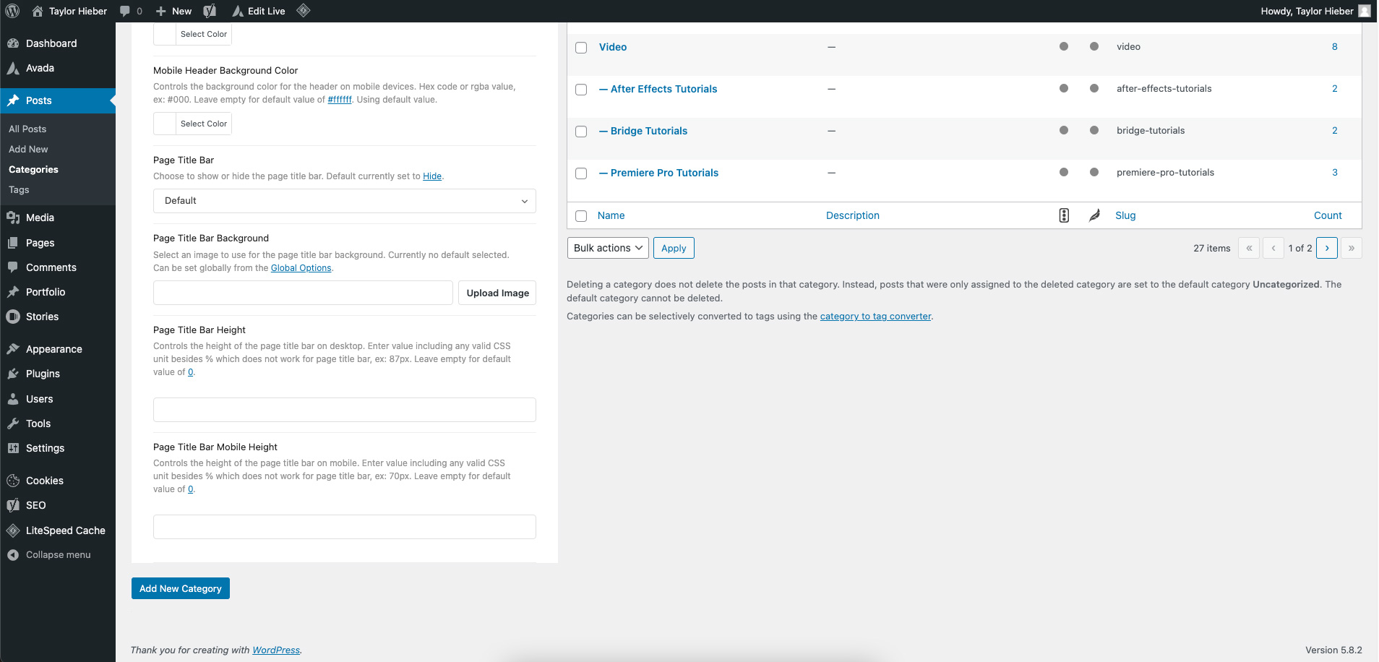Open the Video category
1379x662 pixels.
click(x=613, y=47)
